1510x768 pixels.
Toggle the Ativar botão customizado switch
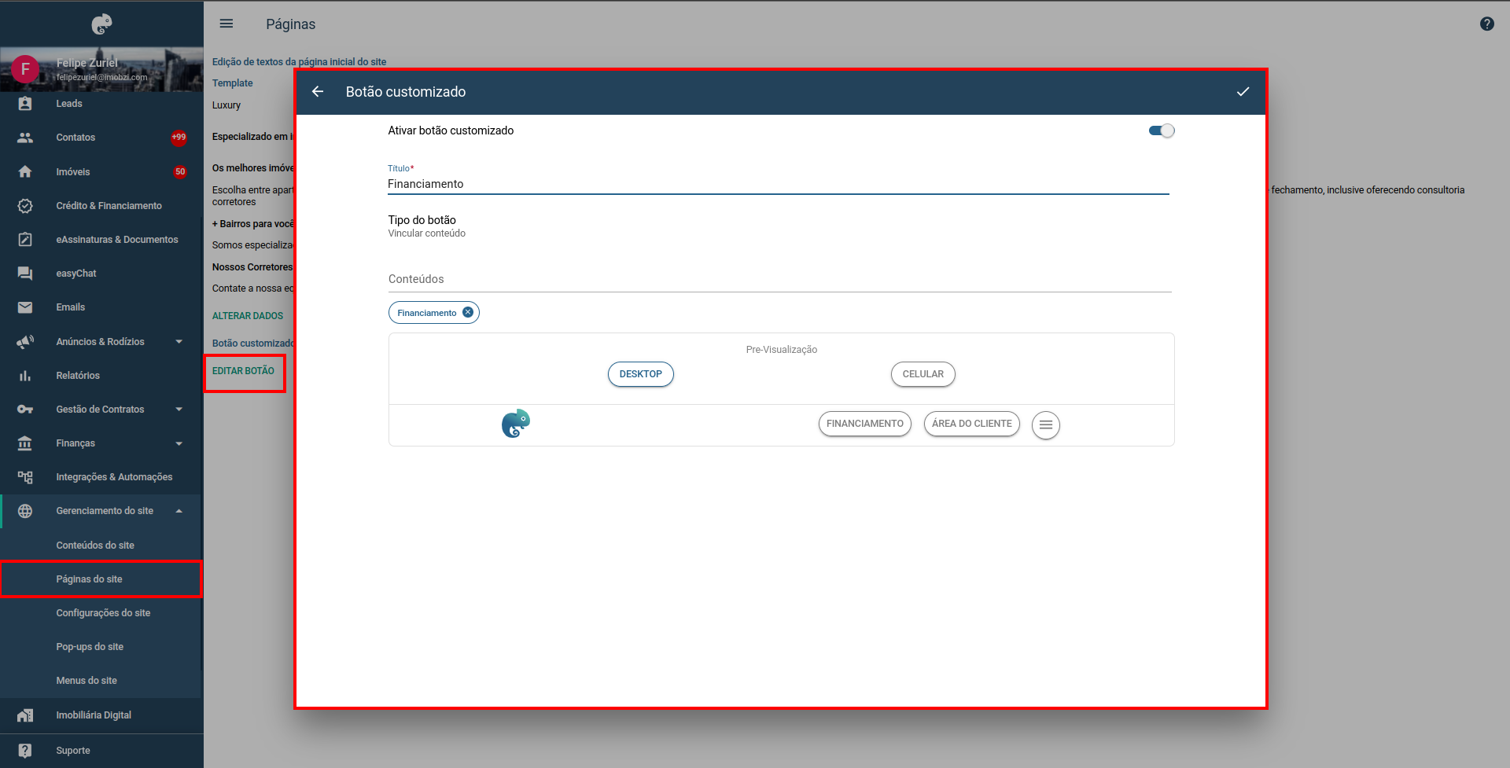pos(1162,130)
